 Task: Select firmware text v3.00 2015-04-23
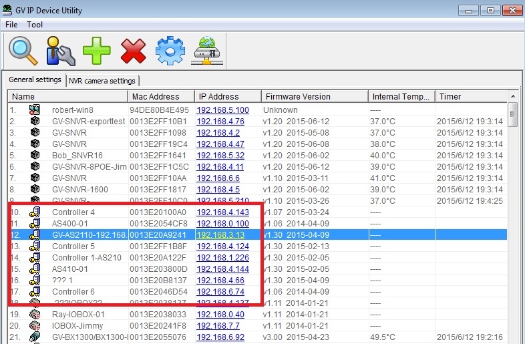296,337
